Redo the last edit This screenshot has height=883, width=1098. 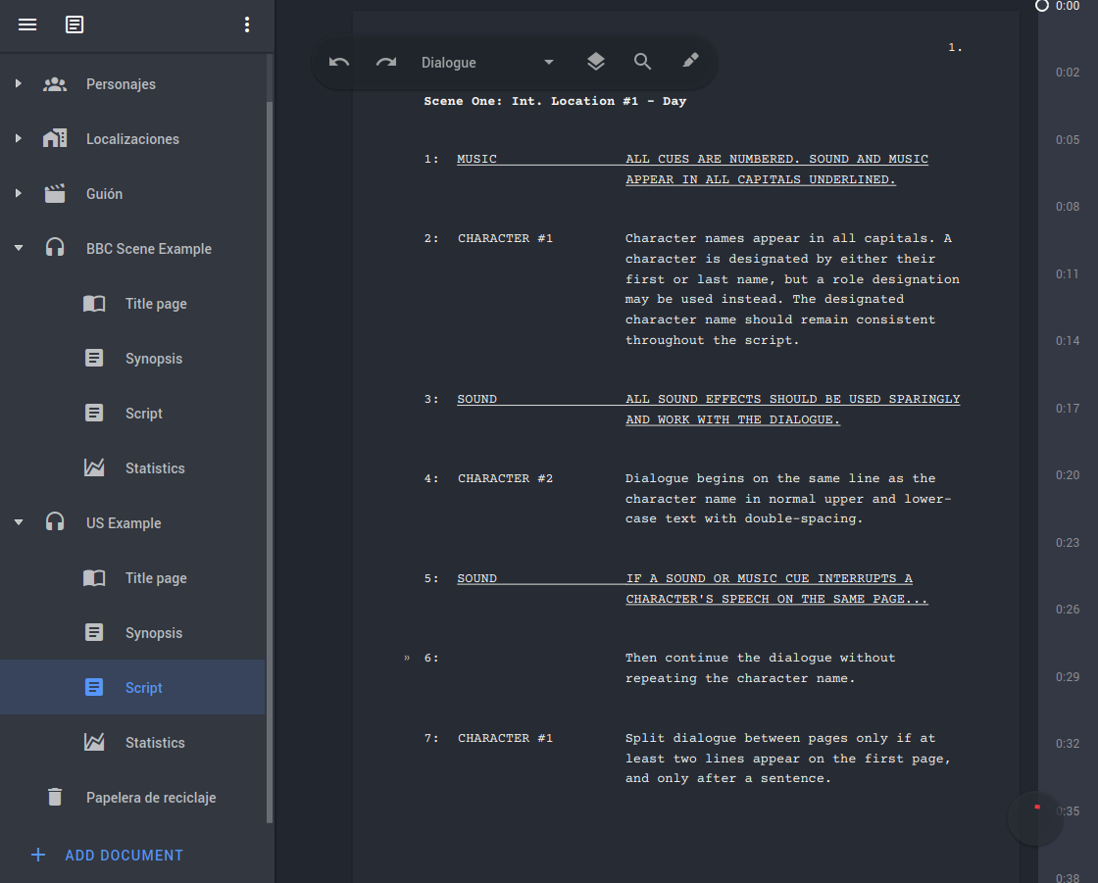click(x=386, y=62)
